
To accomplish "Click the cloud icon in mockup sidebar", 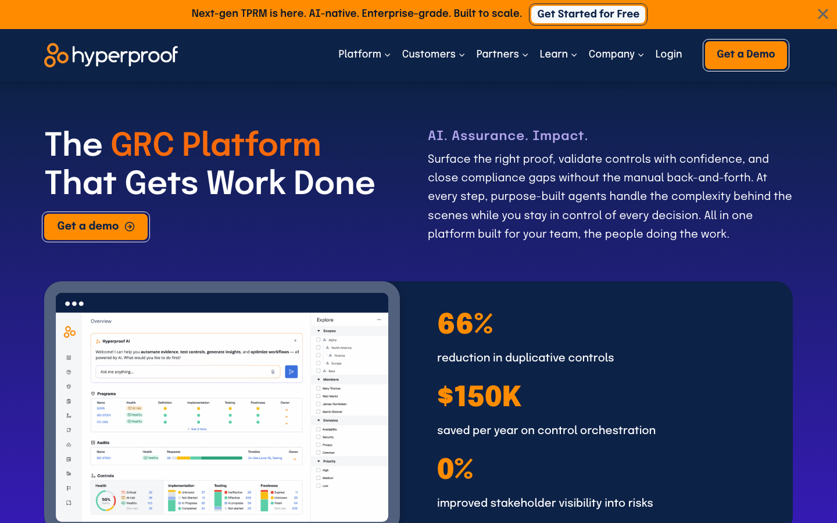I will 69,445.
